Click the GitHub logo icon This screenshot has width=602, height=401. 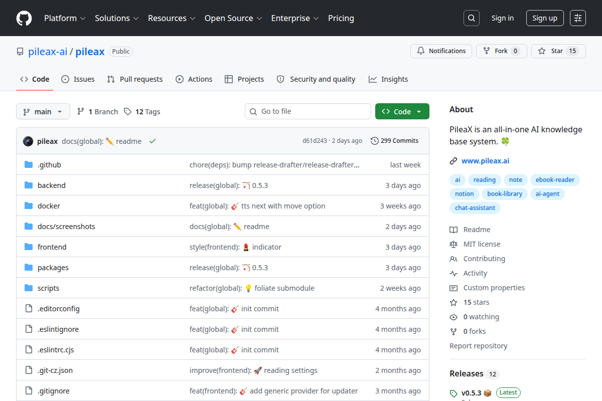pos(24,18)
